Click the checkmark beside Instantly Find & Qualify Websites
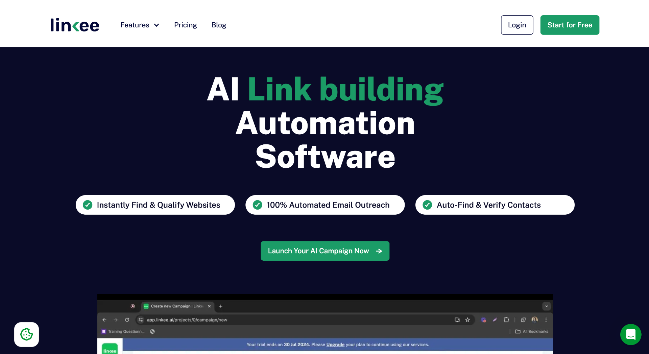The width and height of the screenshot is (649, 354). point(88,205)
